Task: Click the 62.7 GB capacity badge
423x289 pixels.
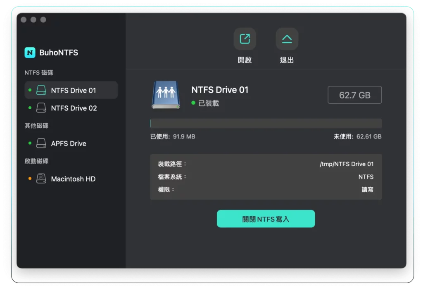Action: coord(354,95)
